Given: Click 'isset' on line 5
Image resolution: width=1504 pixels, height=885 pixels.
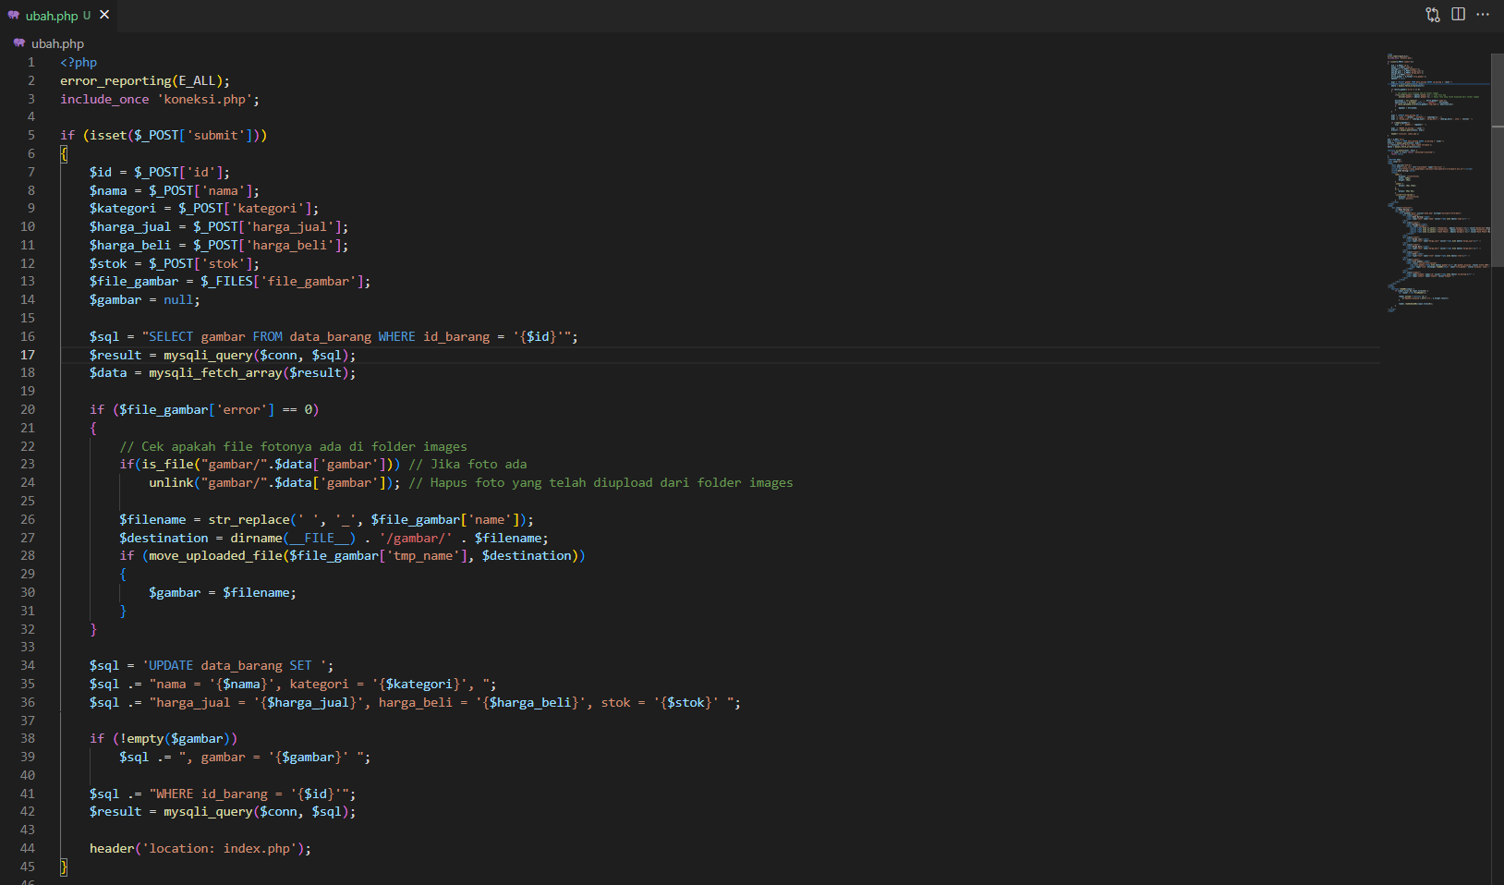Looking at the screenshot, I should click(108, 136).
